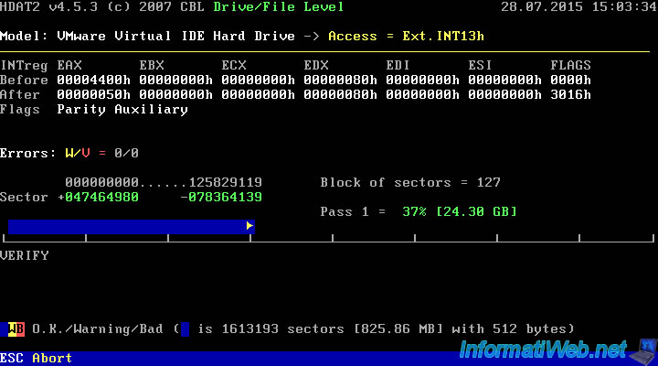
Task: Click the sector range start 000000000
Action: tap(102, 182)
